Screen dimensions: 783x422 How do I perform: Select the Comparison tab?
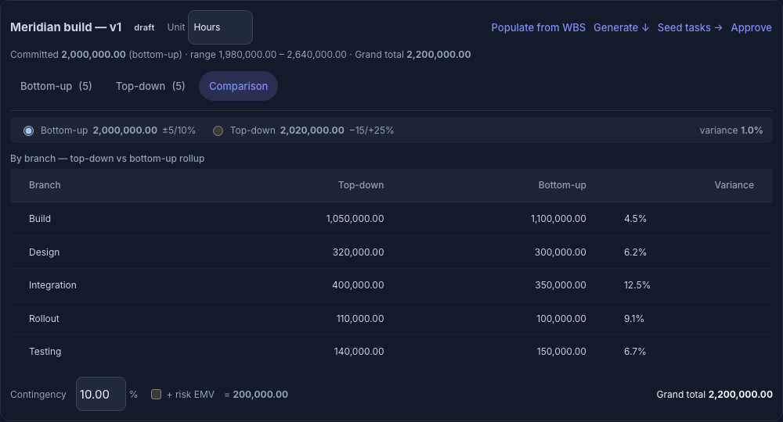[238, 86]
